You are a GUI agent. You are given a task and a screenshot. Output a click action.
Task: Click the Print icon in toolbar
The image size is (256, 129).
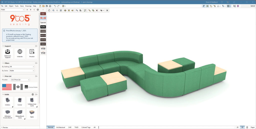click(50, 6)
